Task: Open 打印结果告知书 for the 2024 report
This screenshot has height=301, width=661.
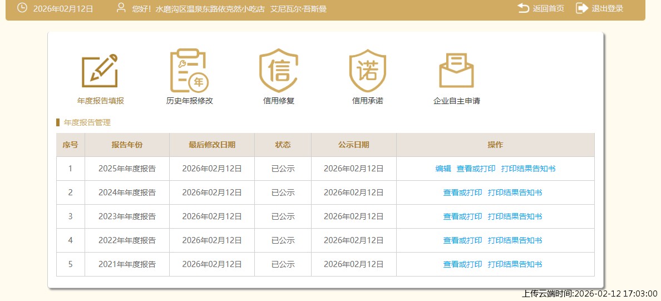Action: pyautogui.click(x=515, y=193)
